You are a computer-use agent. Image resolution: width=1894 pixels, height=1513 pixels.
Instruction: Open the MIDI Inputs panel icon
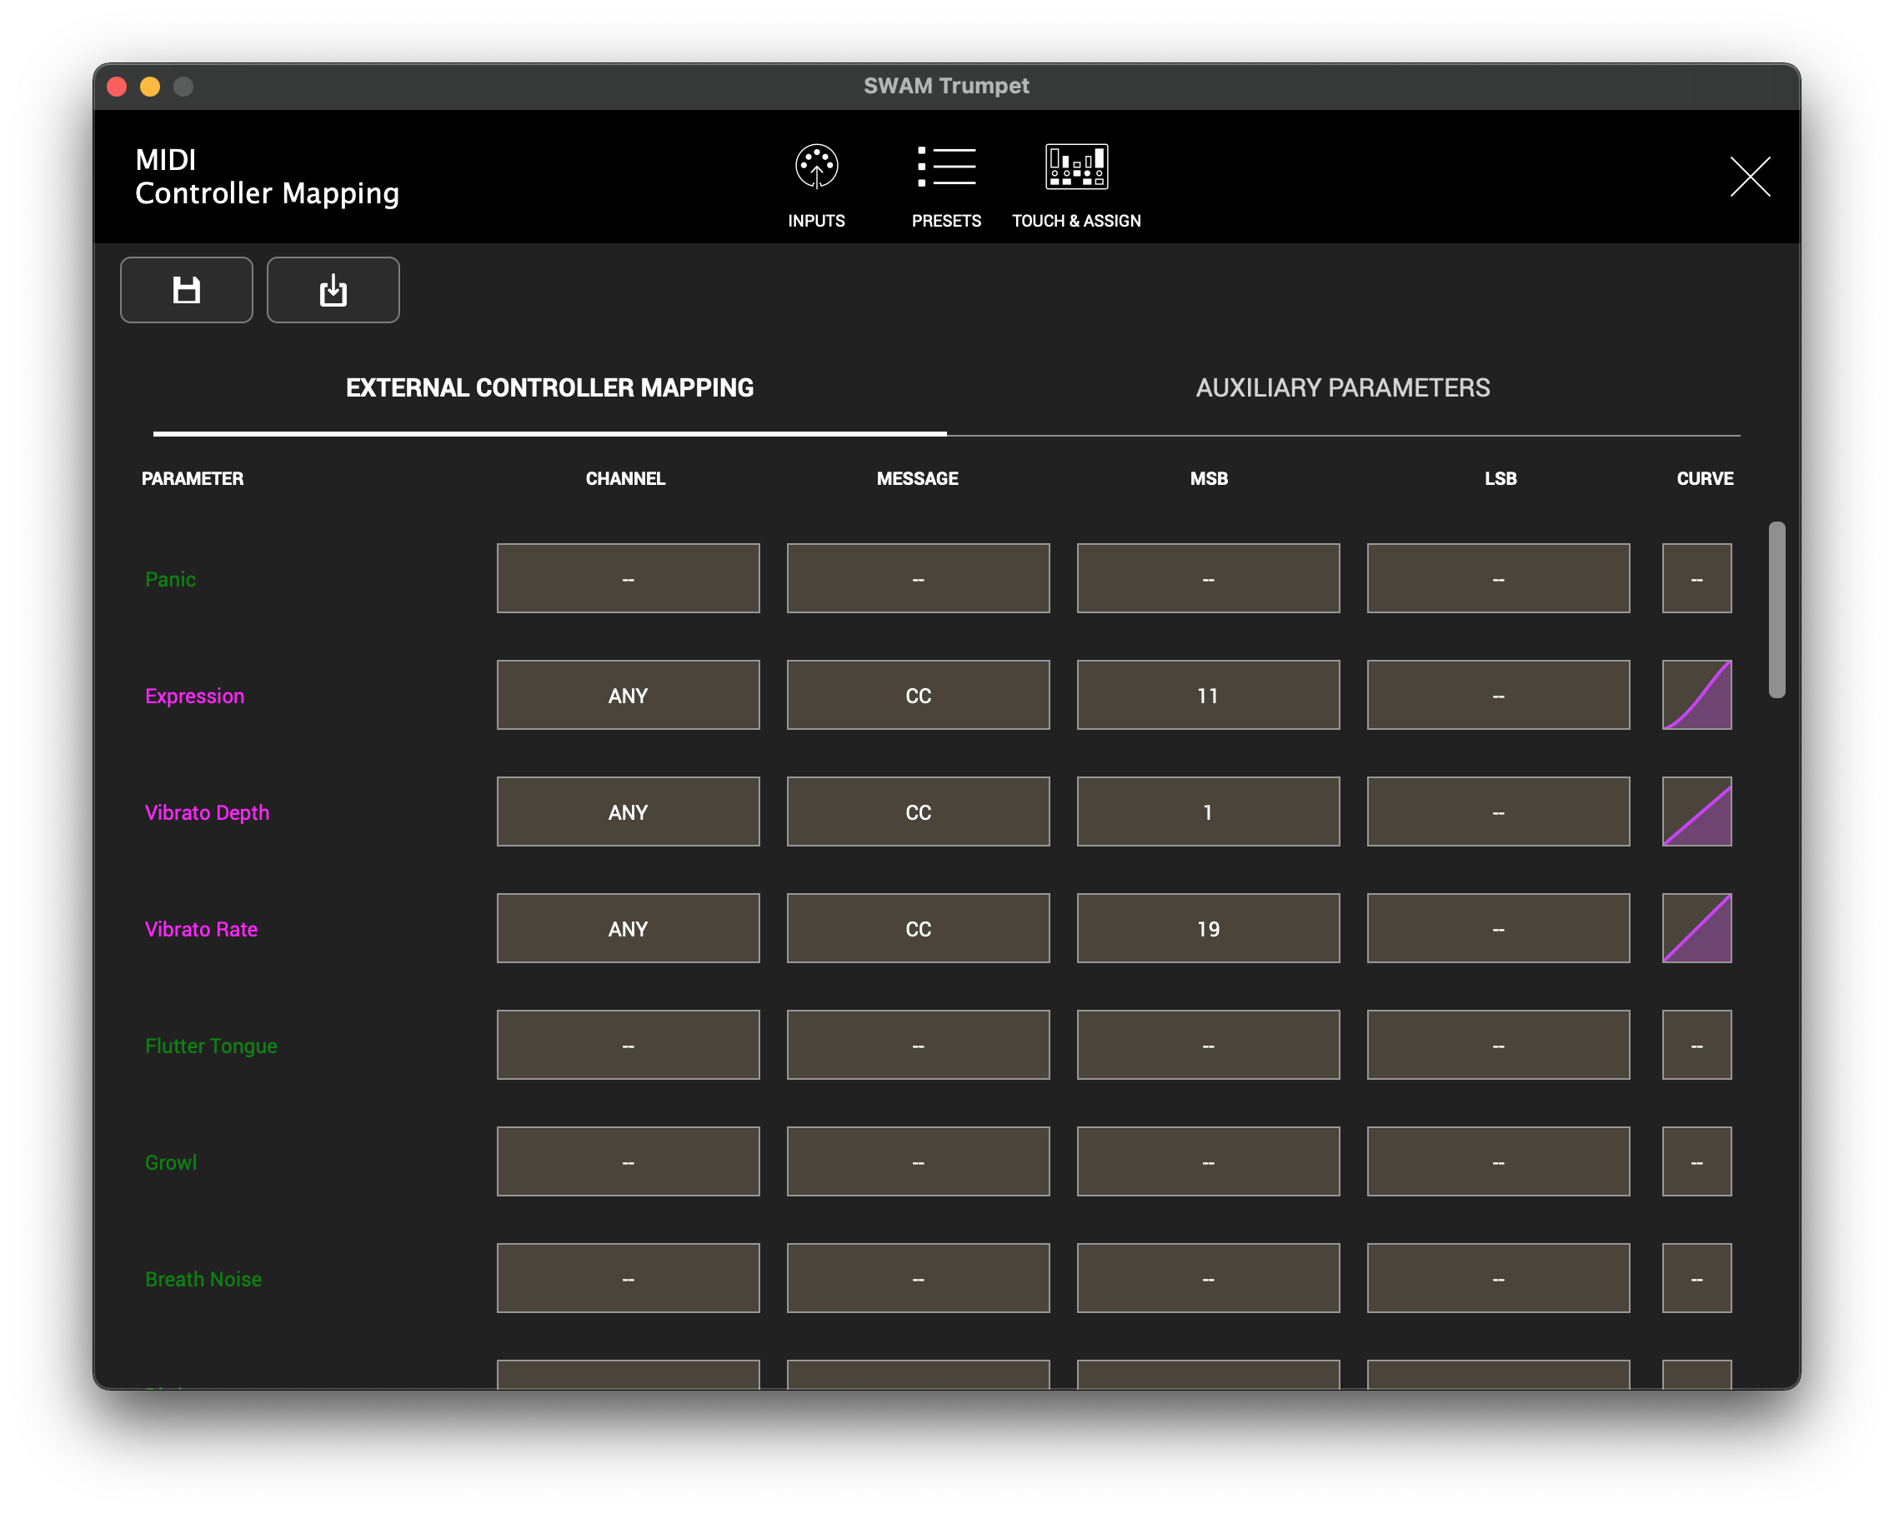coord(816,167)
